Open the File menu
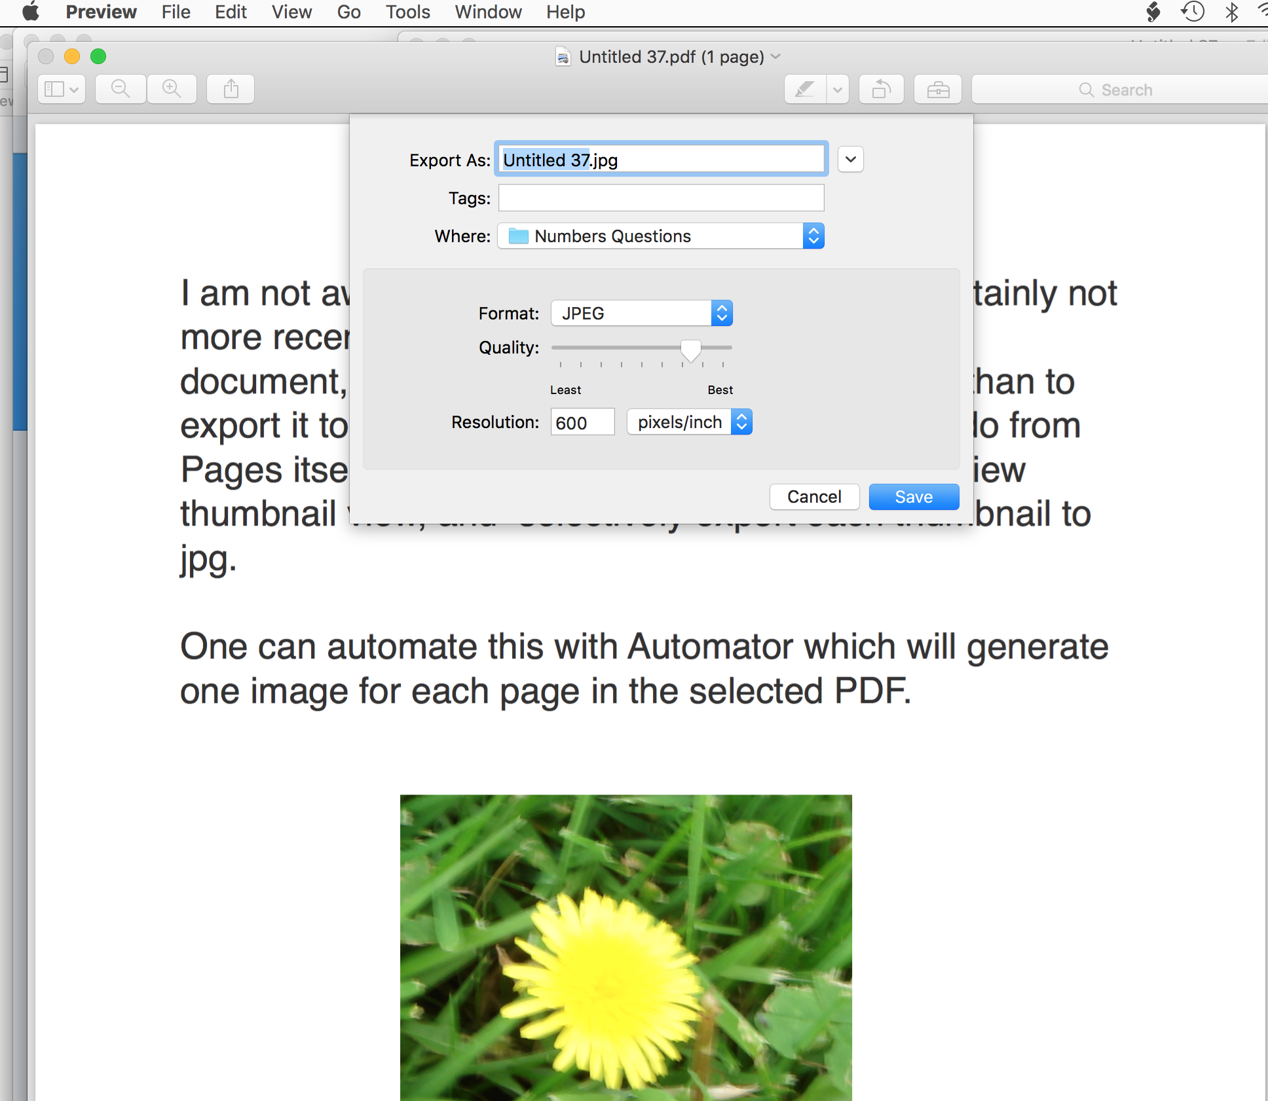This screenshot has width=1268, height=1101. (176, 12)
